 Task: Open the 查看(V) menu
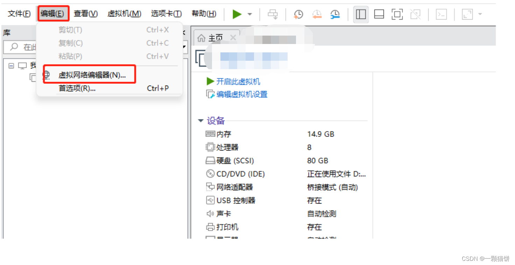pos(85,14)
